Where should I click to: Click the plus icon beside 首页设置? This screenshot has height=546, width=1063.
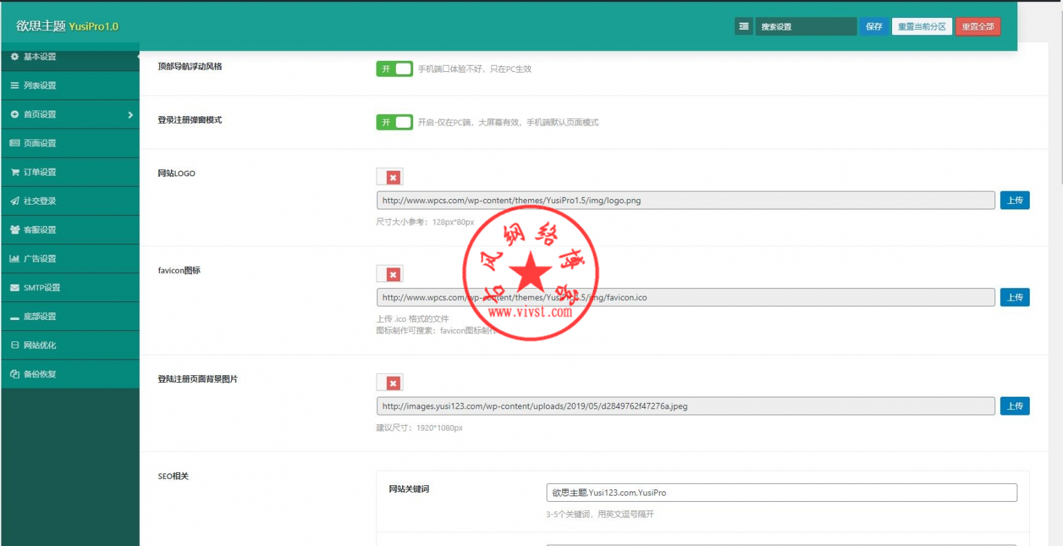click(x=15, y=115)
